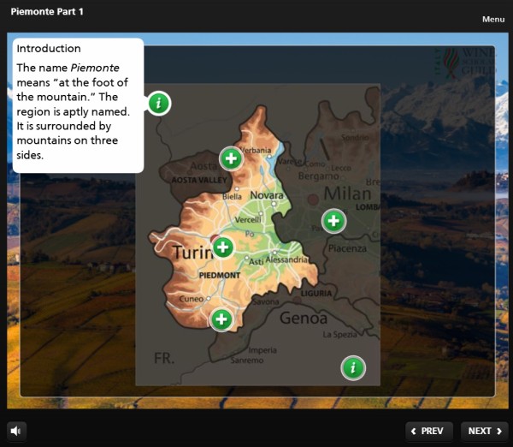This screenshot has width=513, height=447.
Task: Open the plus hotspot next to Turin
Action: [x=223, y=247]
